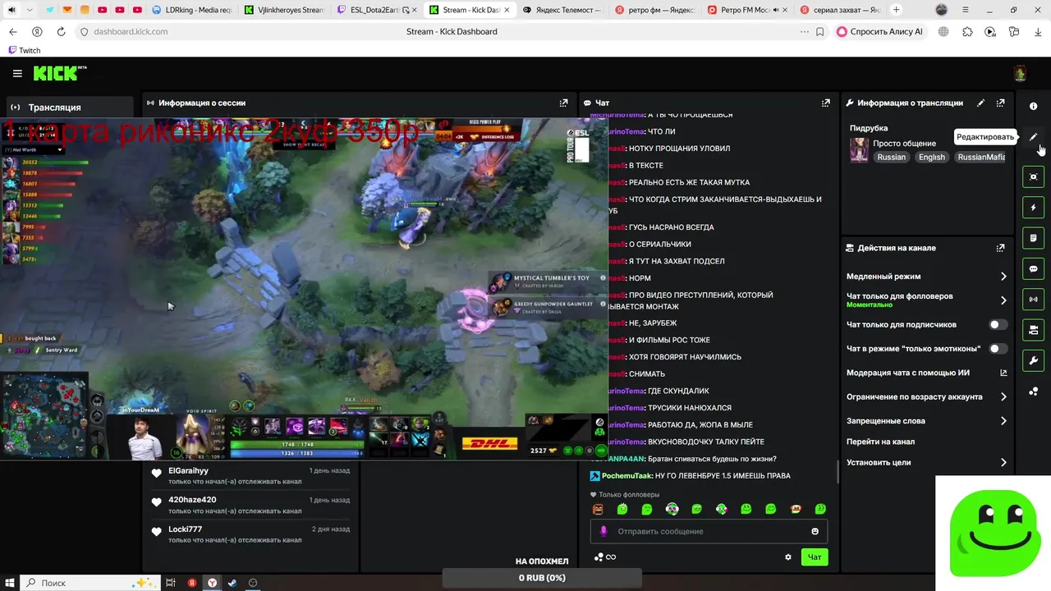Switch to сериал захват tab
Viewport: 1051px width, 591px height.
[x=841, y=10]
